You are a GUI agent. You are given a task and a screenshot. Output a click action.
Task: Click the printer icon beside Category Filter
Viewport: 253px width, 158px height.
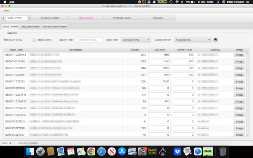215,40
